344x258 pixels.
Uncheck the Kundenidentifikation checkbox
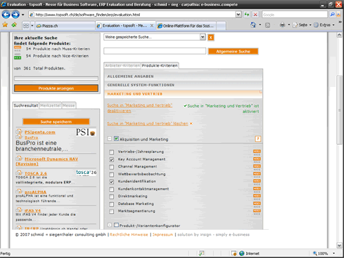[x=112, y=181]
